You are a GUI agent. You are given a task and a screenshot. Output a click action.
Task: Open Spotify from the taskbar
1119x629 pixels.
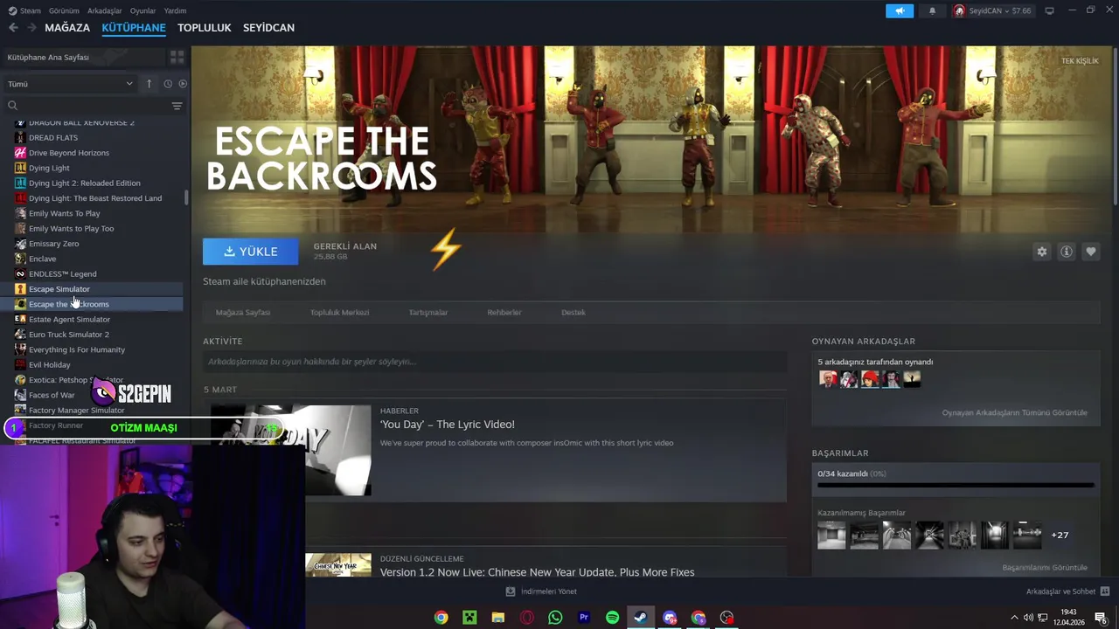612,618
